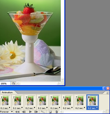This screenshot has width=110, height=114.
Task: Select the next frame button
Action: pos(36,112)
